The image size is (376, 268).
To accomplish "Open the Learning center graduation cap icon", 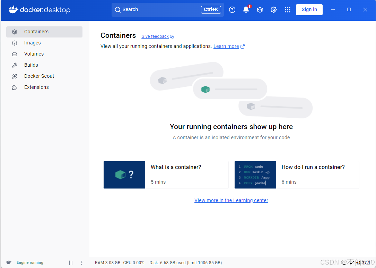I will 260,10.
